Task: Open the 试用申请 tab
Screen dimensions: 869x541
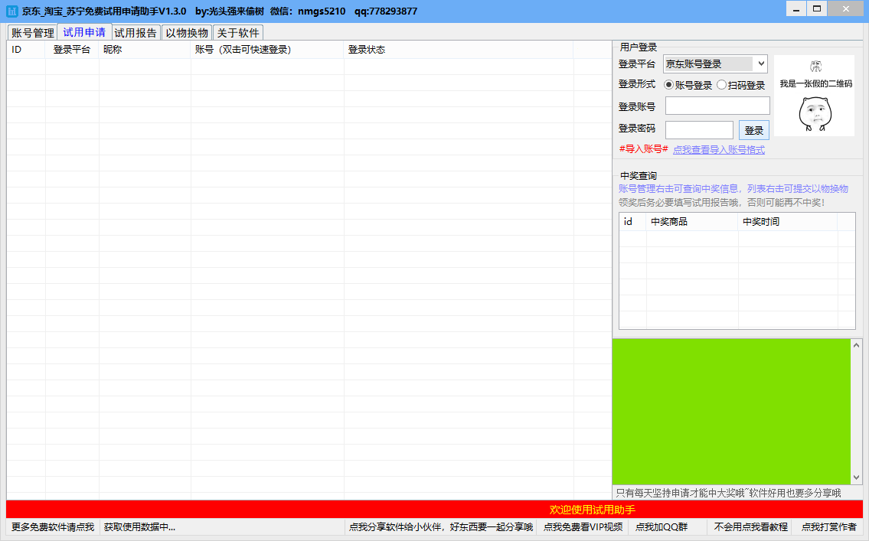Action: tap(84, 32)
